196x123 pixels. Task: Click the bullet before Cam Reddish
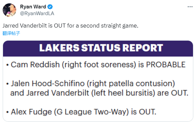click(7, 65)
